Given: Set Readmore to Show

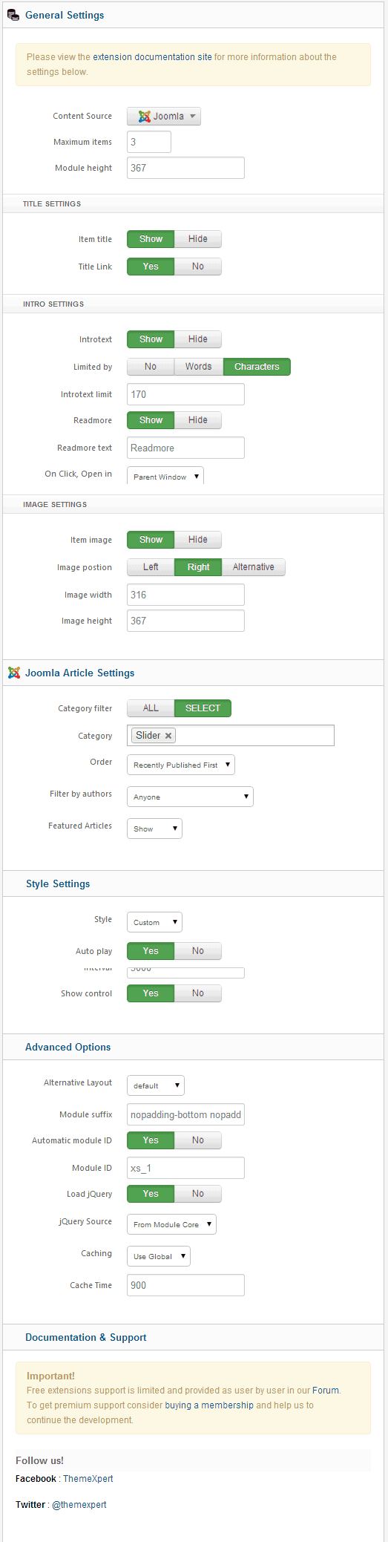Looking at the screenshot, I should pos(151,420).
